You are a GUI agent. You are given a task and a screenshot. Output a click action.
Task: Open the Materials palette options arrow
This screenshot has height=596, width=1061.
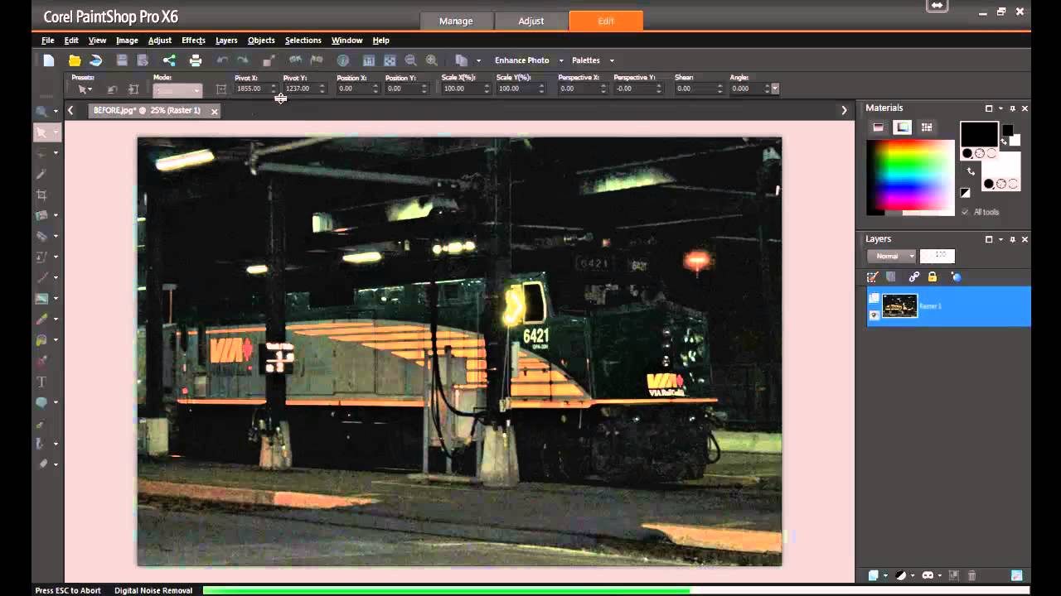pyautogui.click(x=1000, y=108)
